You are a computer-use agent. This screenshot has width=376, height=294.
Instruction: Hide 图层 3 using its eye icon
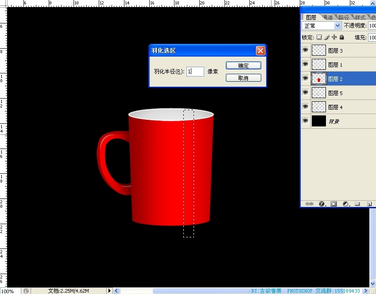[x=305, y=50]
